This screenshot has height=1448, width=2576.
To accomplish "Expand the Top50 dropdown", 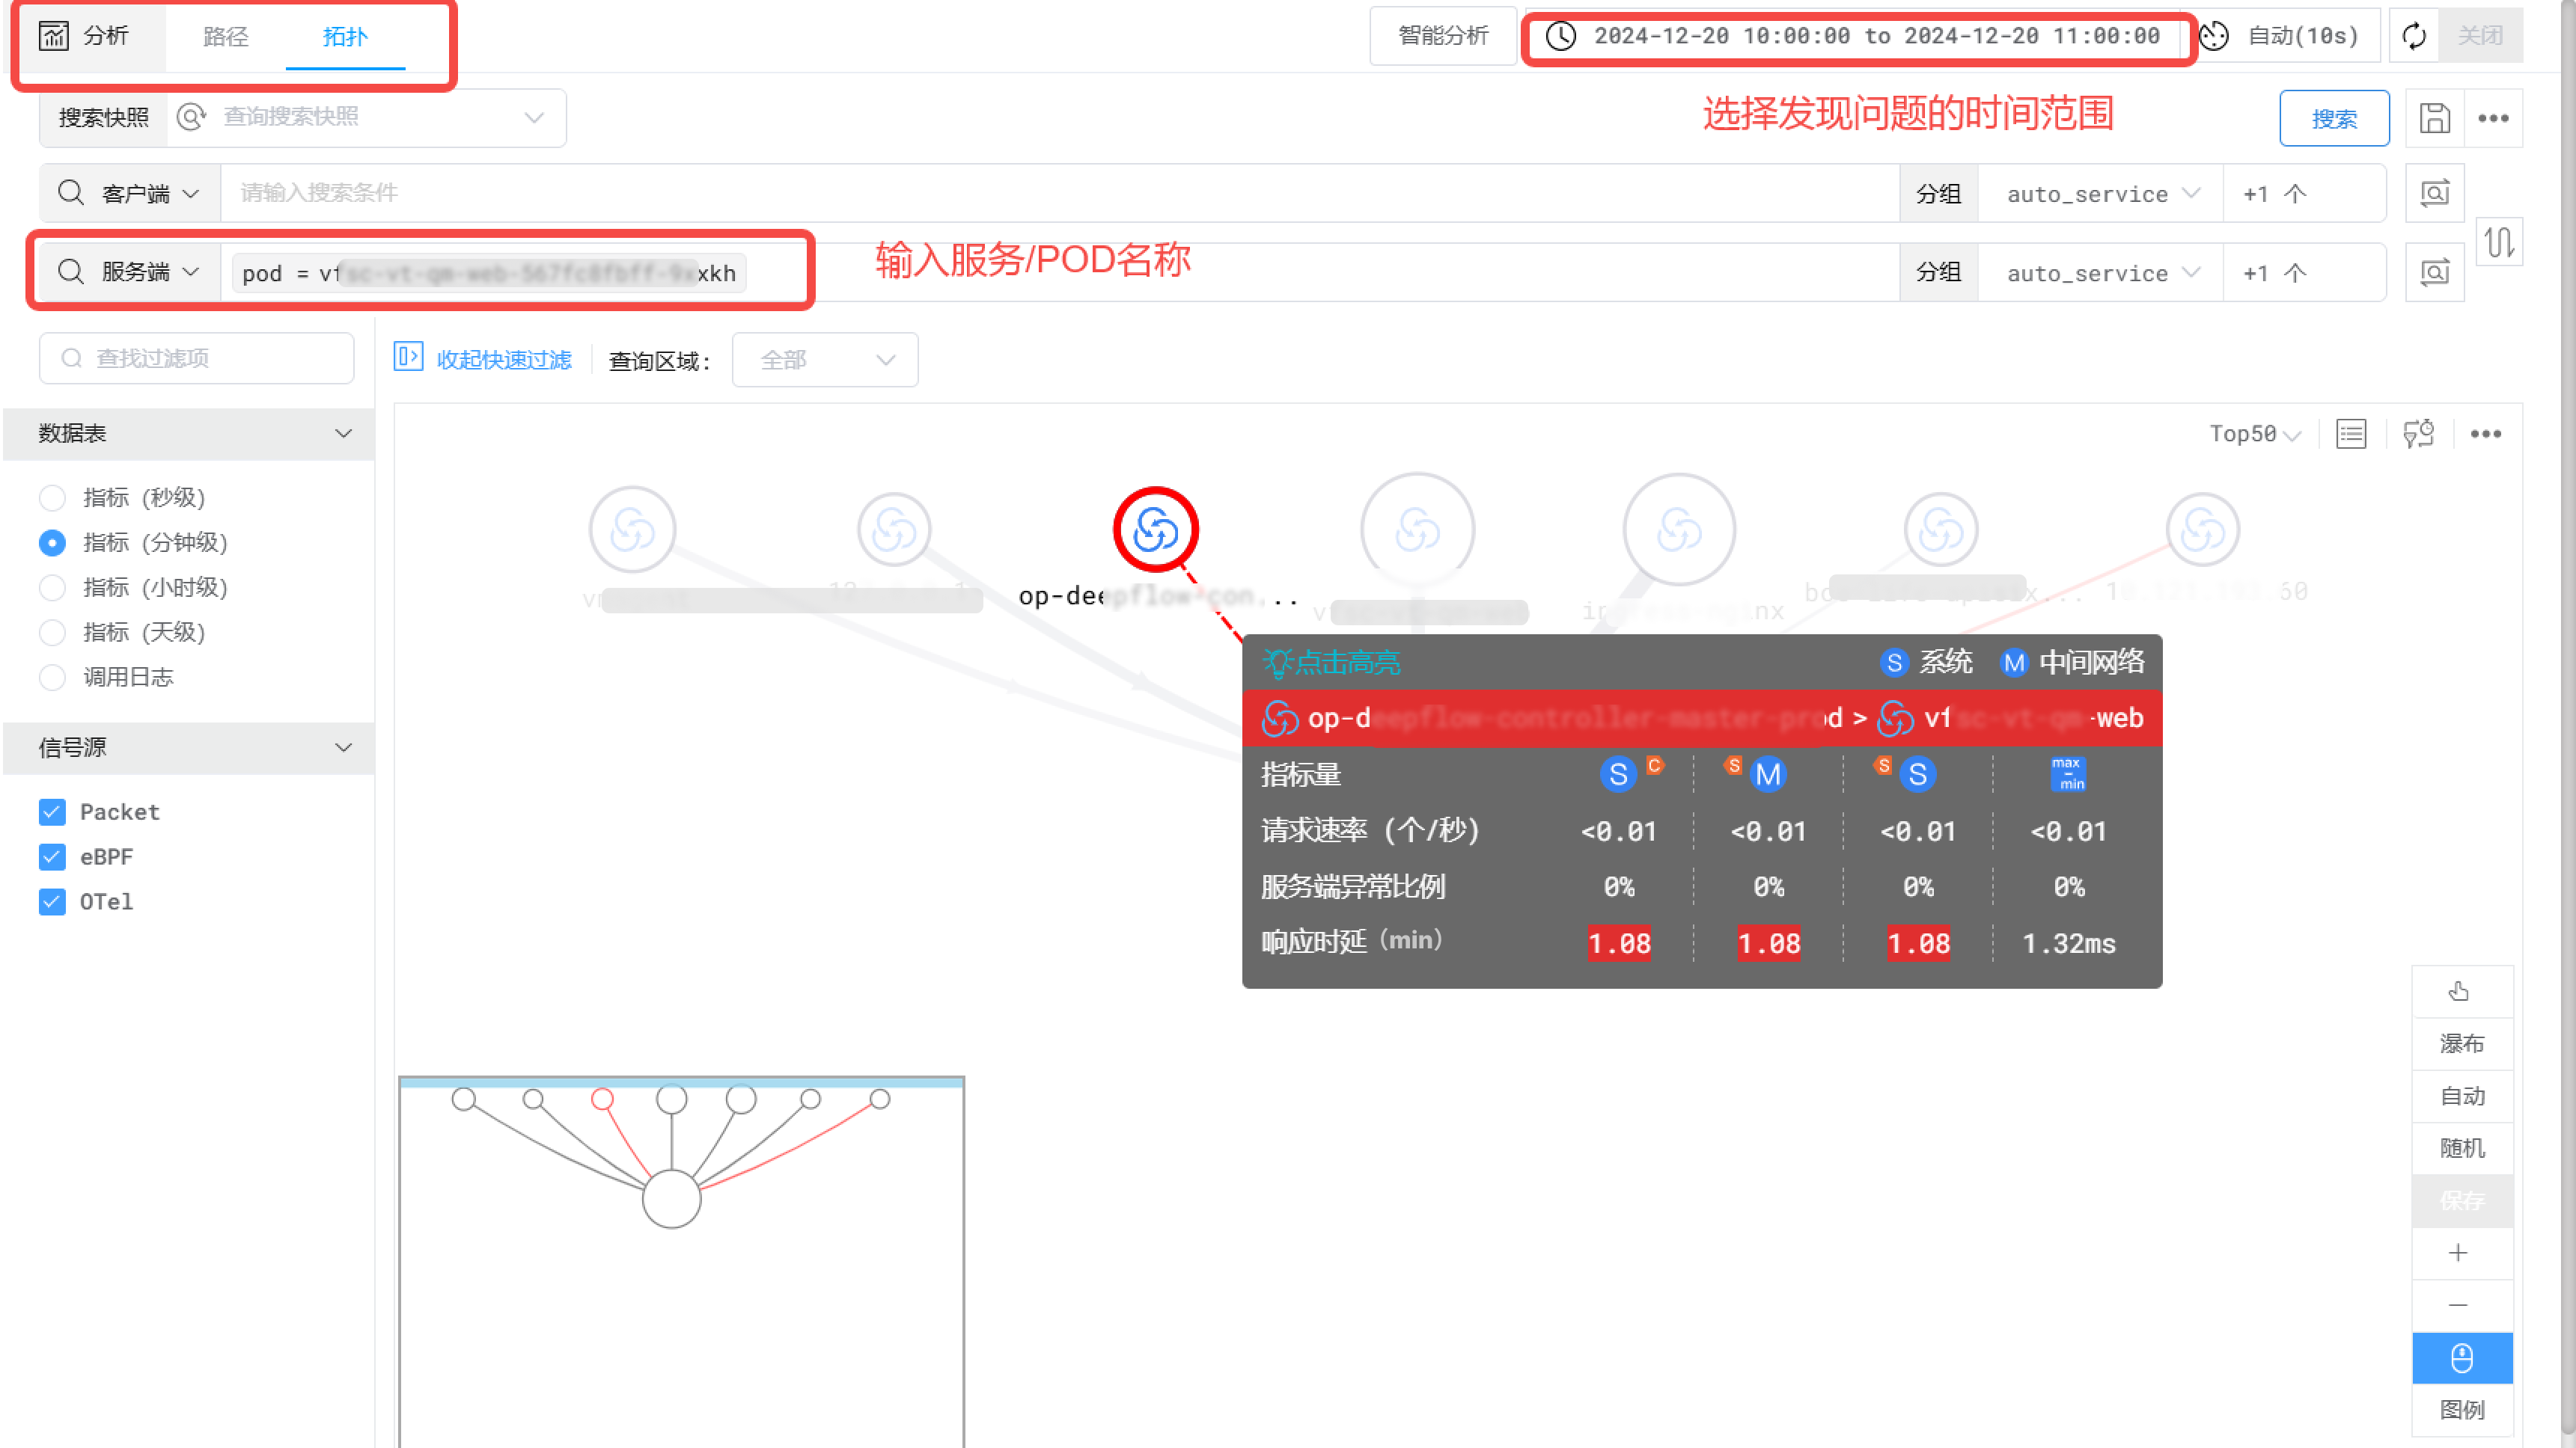I will (x=2254, y=434).
